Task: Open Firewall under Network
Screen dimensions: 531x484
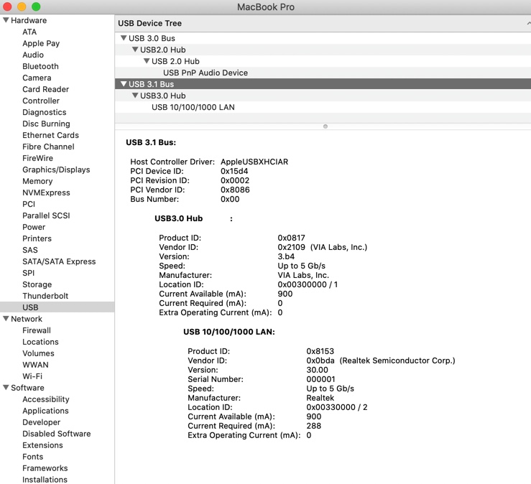Action: click(37, 330)
